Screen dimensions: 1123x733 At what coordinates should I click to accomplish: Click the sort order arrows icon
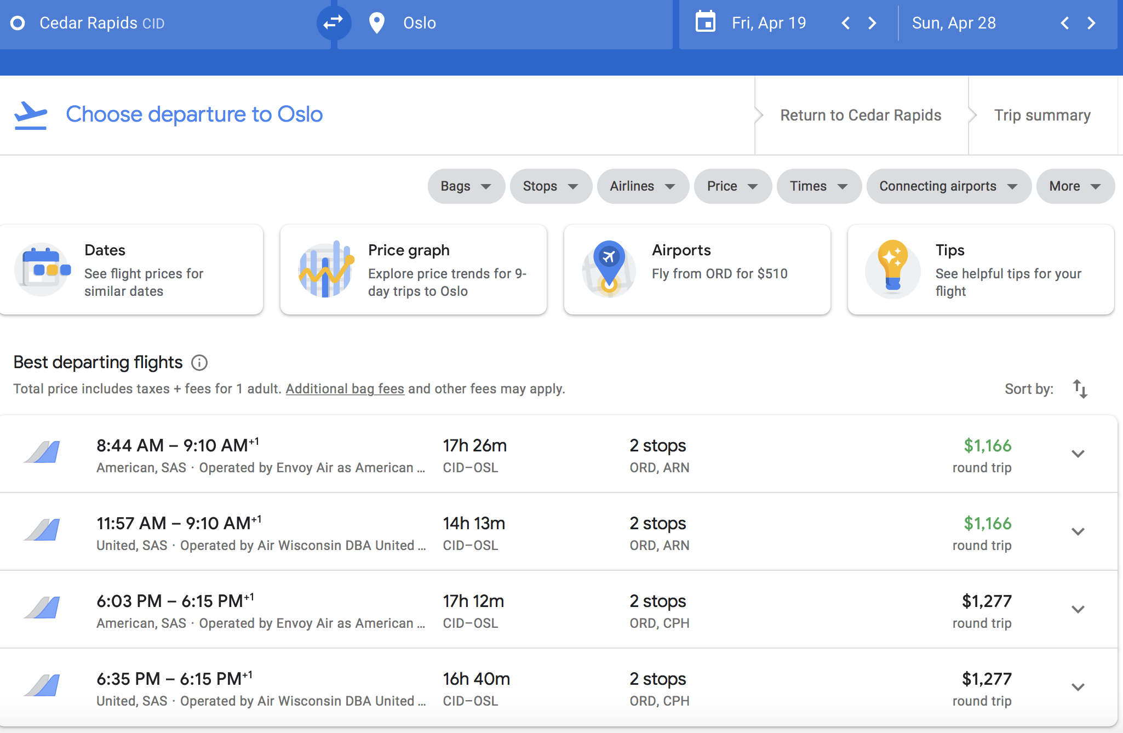pyautogui.click(x=1080, y=389)
